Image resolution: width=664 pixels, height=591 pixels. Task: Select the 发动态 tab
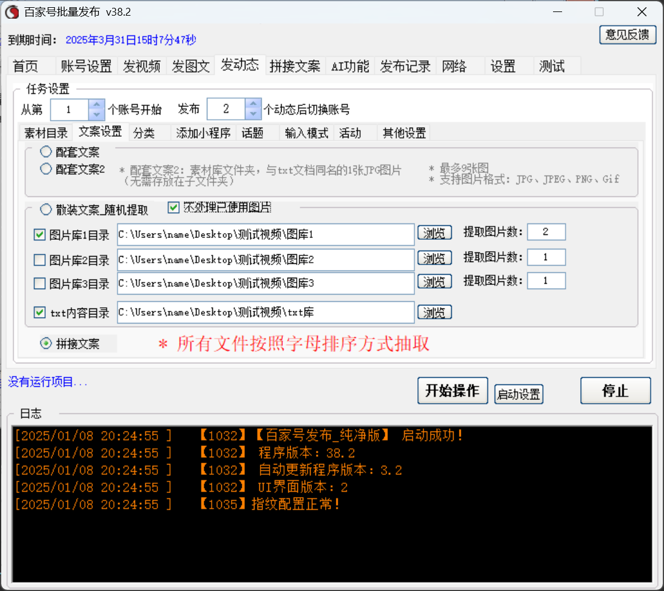point(239,64)
